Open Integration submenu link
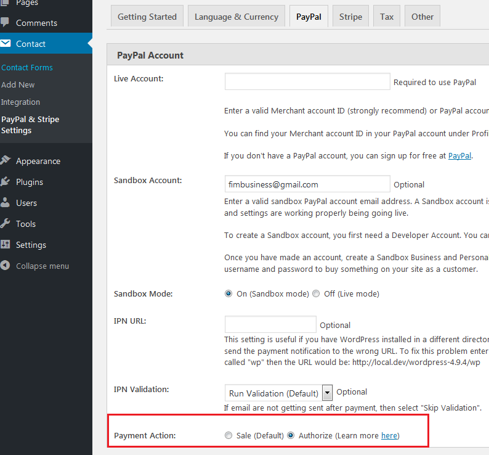The image size is (489, 455). [20, 102]
